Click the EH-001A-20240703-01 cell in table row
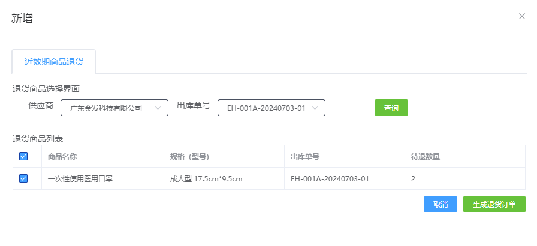 pyautogui.click(x=330, y=178)
